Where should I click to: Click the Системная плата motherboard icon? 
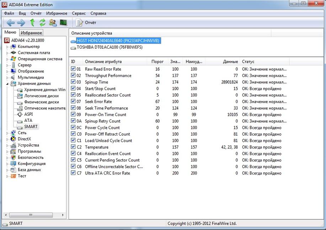[13, 53]
